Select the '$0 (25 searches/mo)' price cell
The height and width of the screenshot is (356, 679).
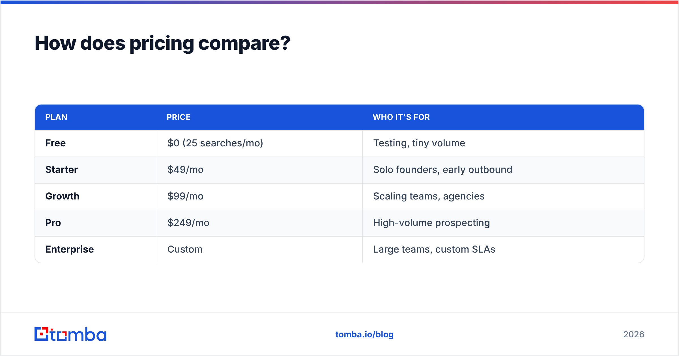point(260,143)
